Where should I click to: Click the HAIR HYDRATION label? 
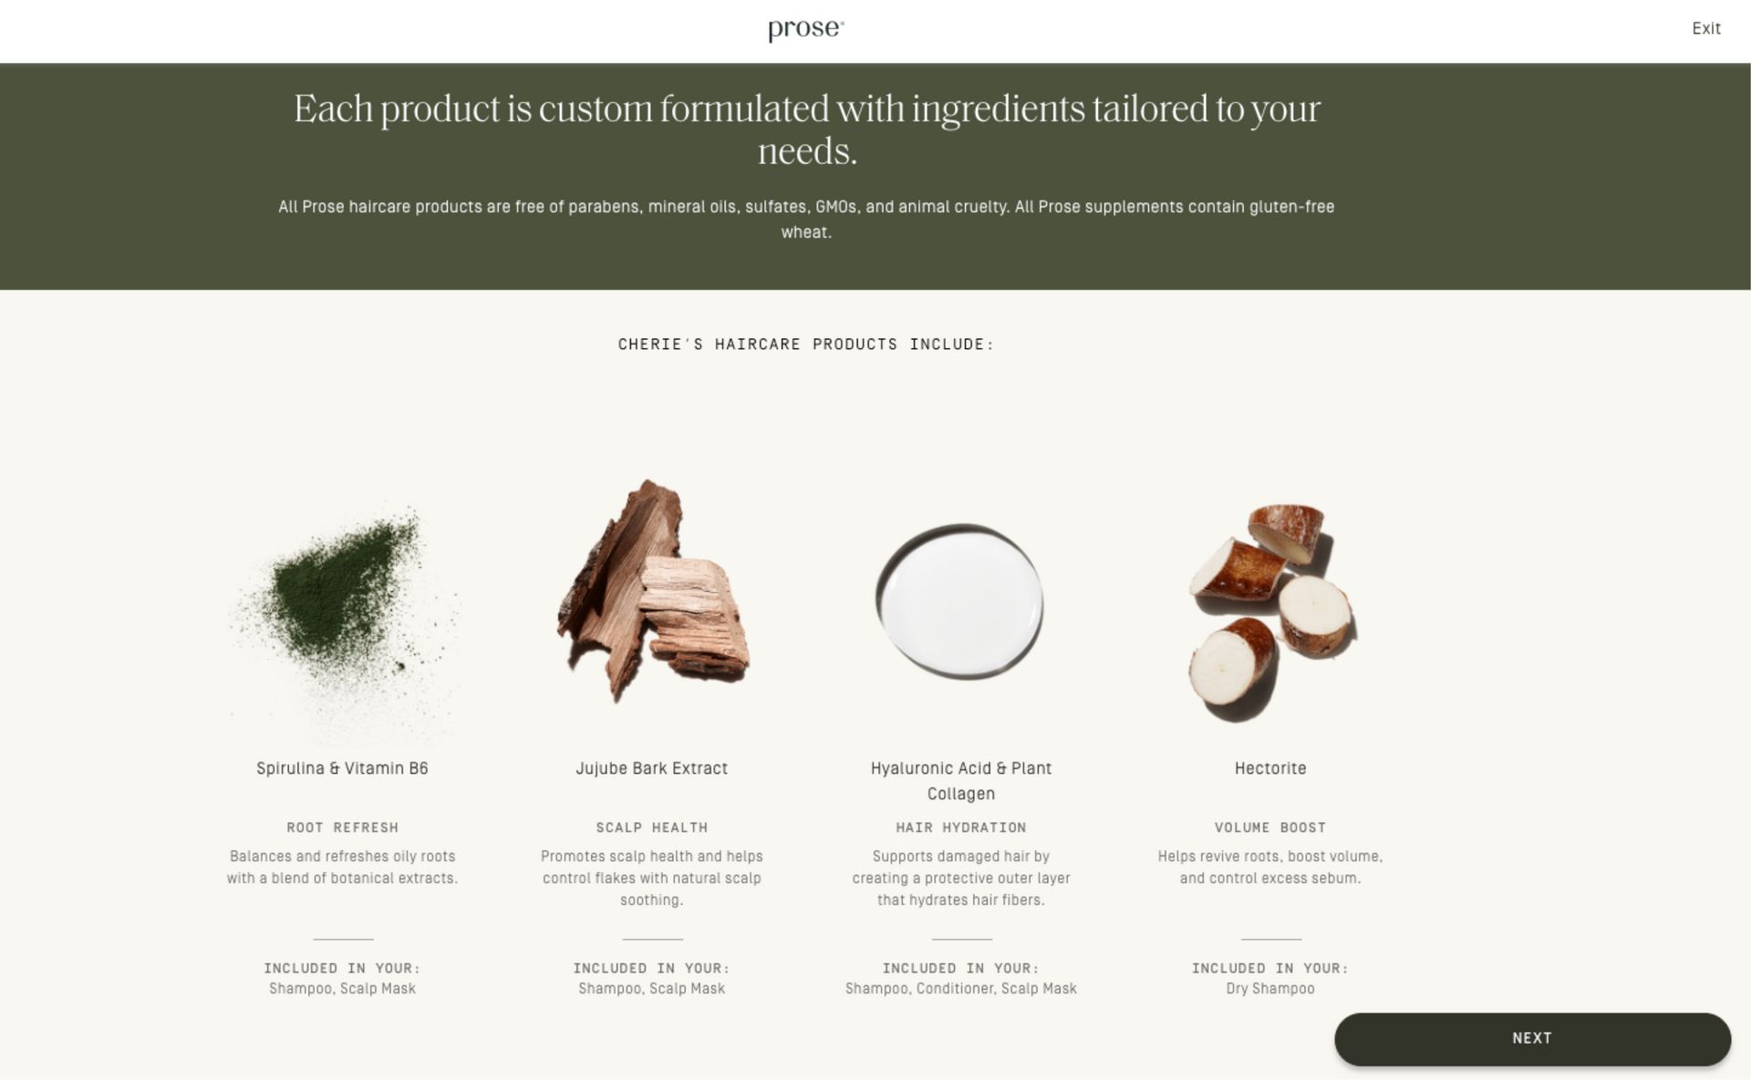click(x=961, y=828)
